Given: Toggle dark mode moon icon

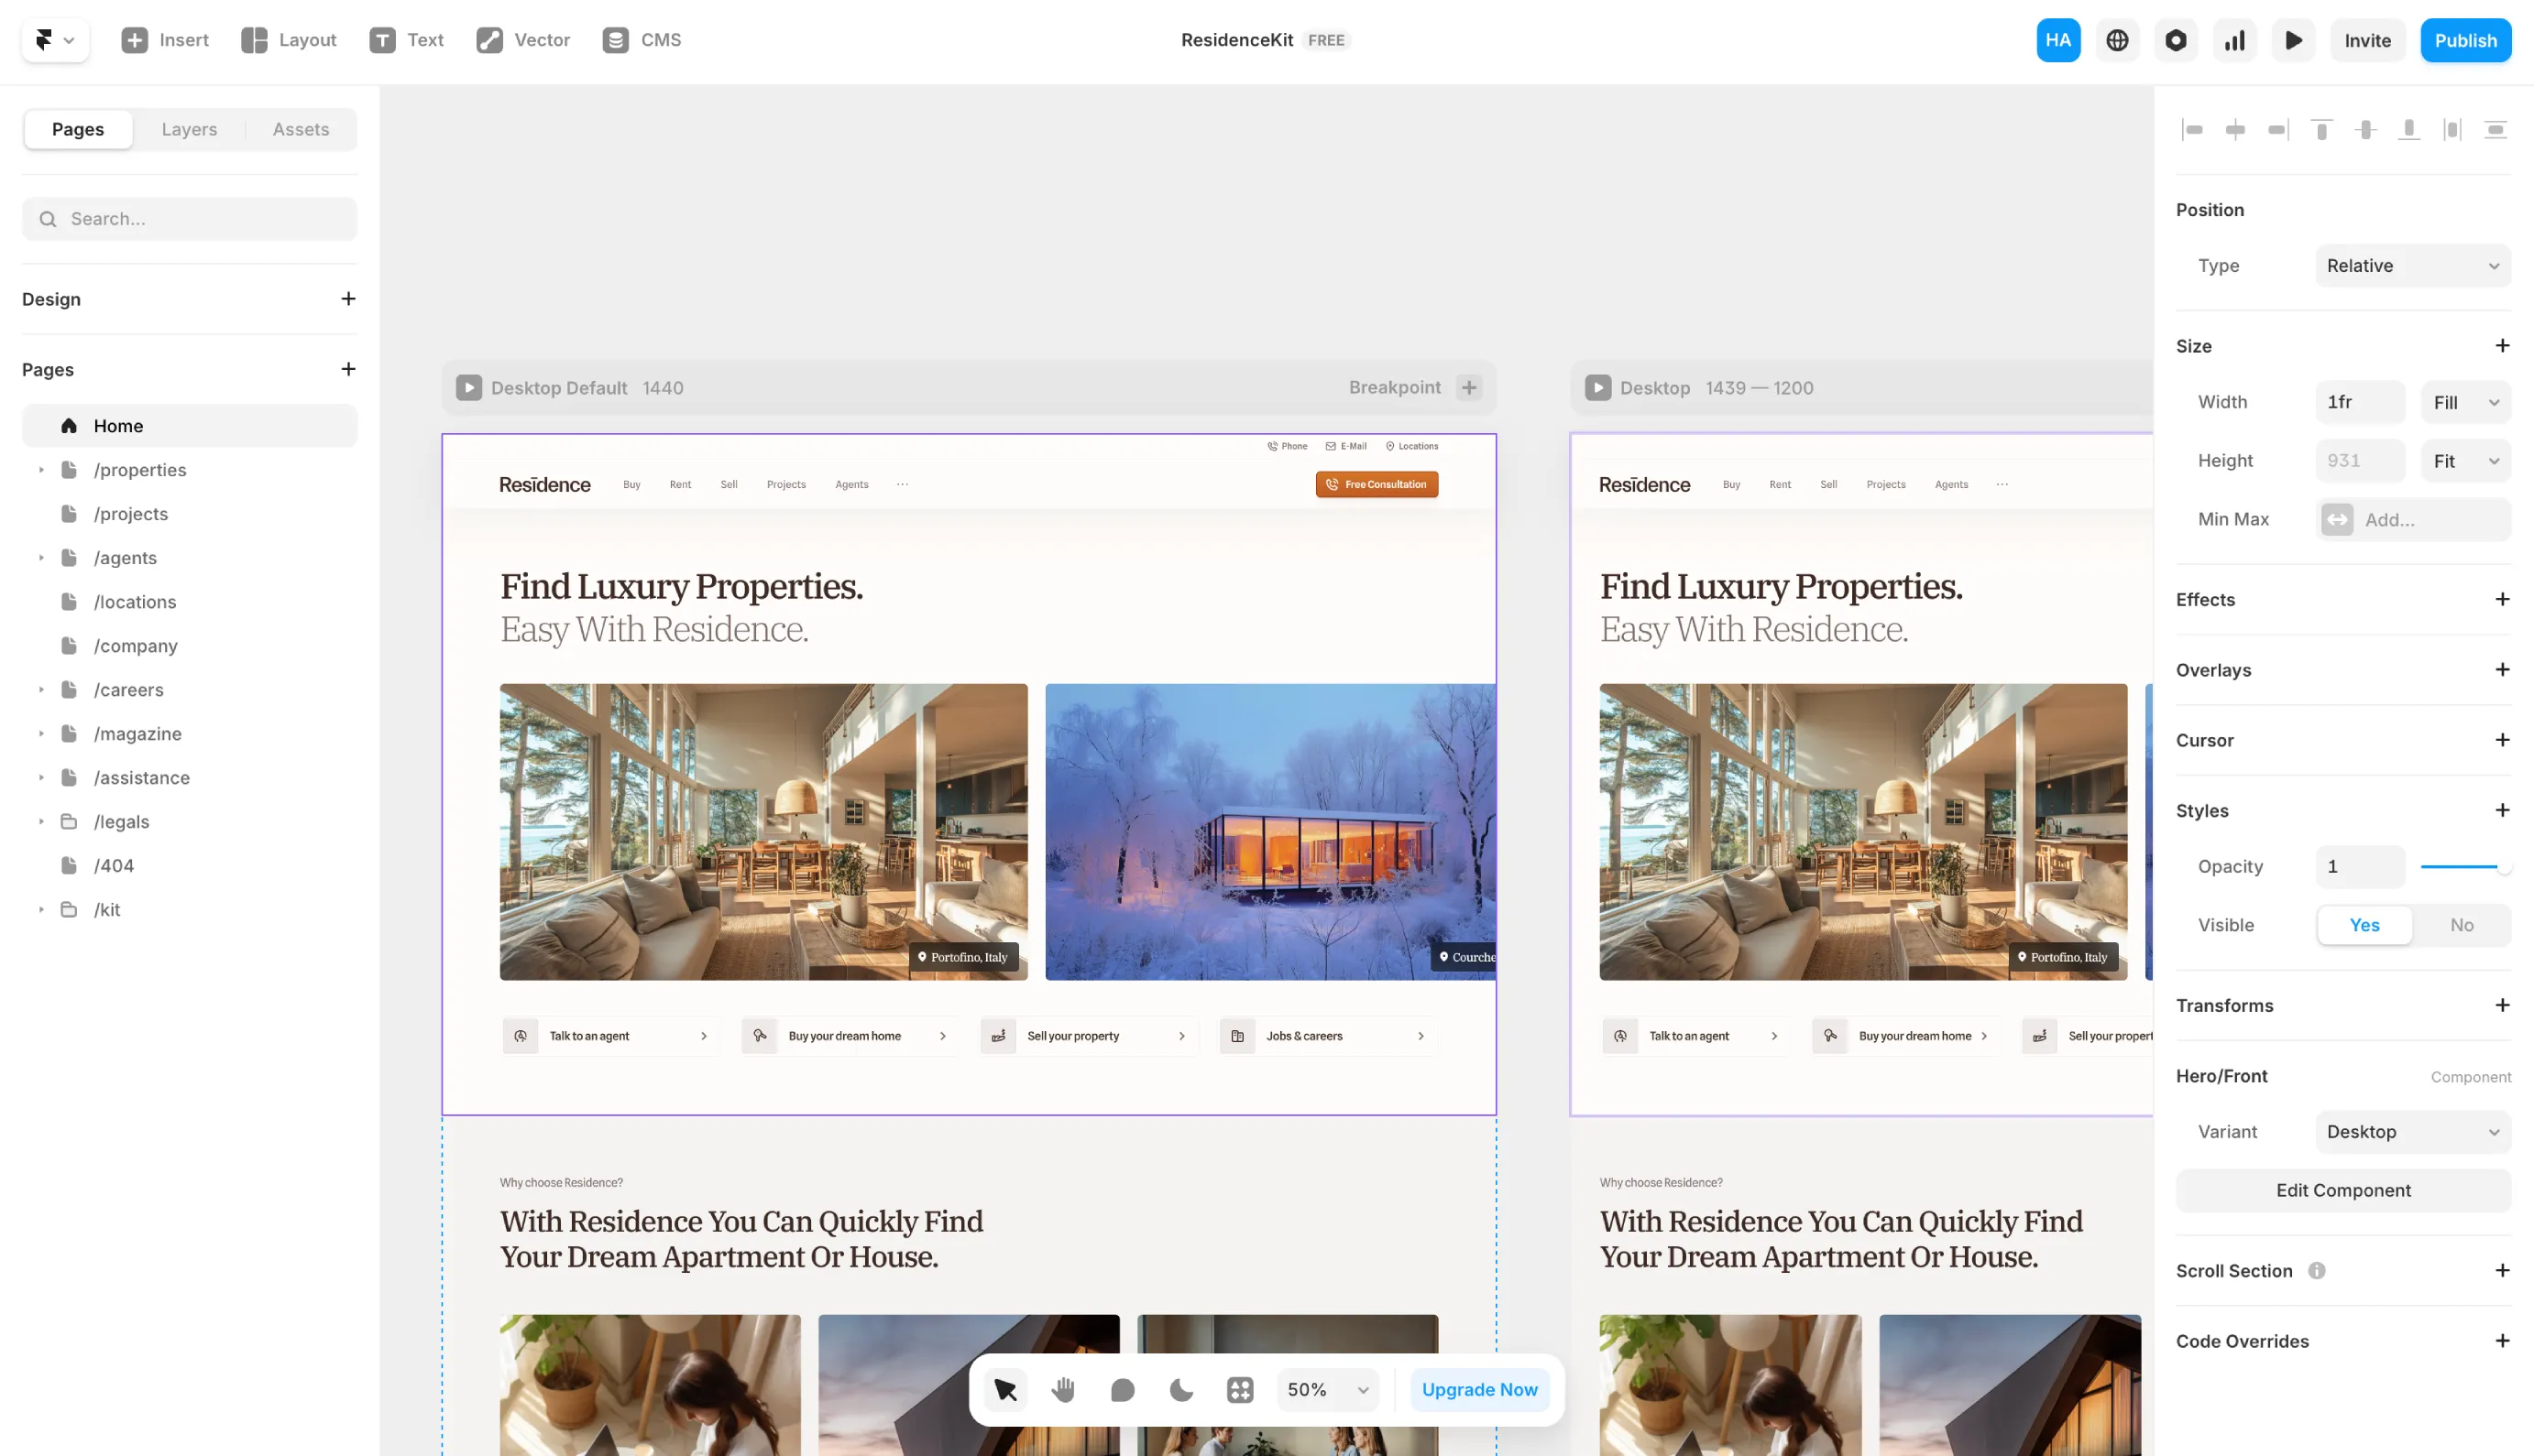Looking at the screenshot, I should tap(1181, 1389).
